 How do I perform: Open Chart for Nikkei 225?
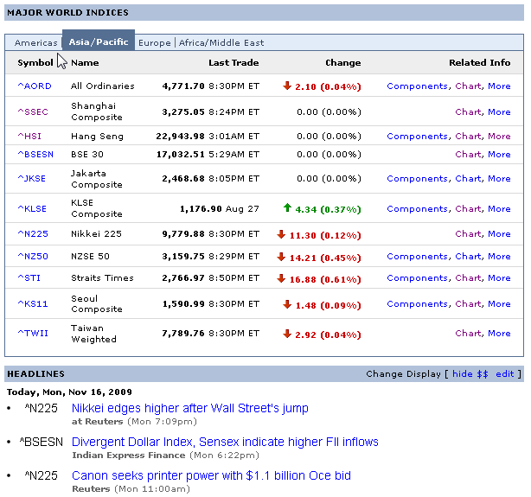point(468,234)
